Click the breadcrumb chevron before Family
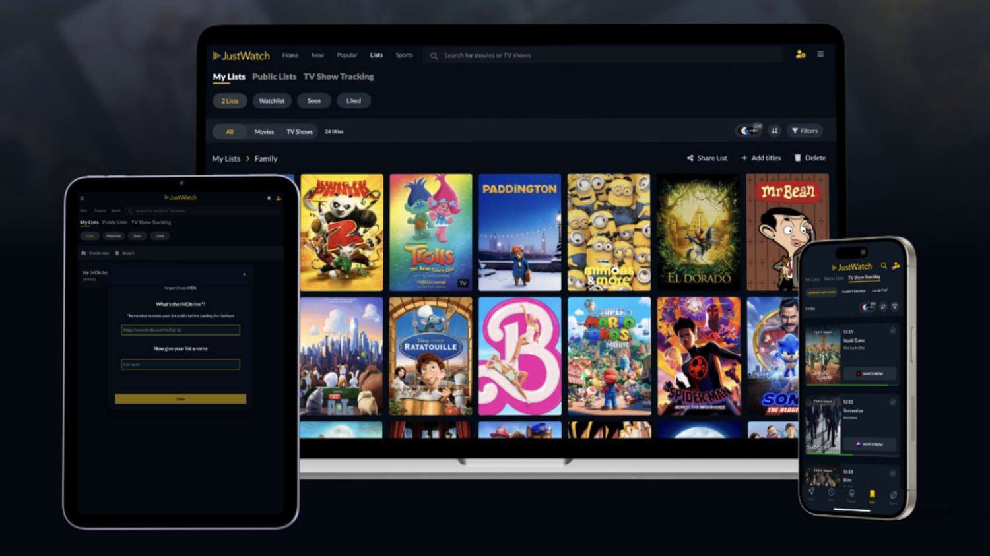 pyautogui.click(x=247, y=159)
